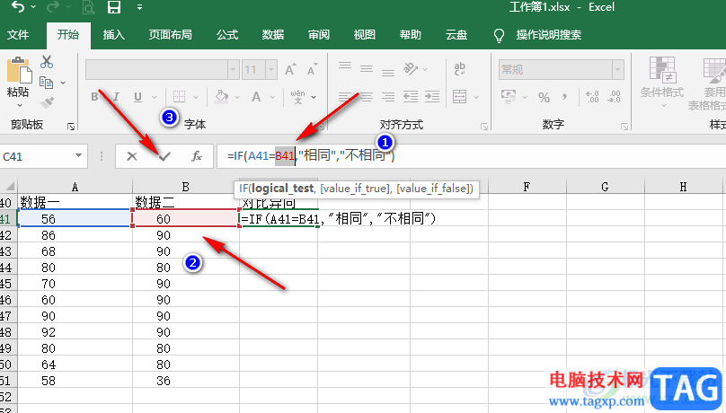Click the Undo arrow in quick access toolbar

pyautogui.click(x=18, y=7)
